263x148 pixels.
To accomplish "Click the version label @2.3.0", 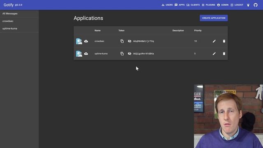I will click(18, 5).
